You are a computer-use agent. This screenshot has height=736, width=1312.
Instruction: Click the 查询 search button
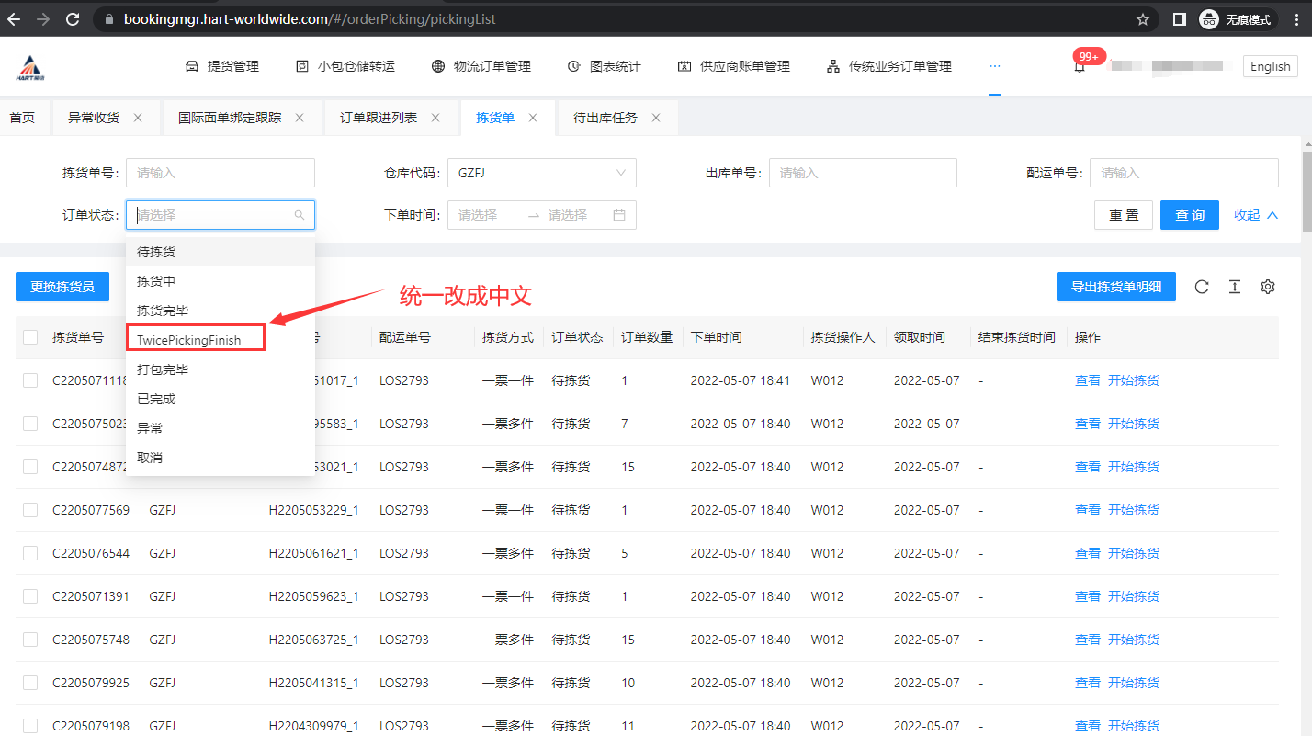(1189, 215)
